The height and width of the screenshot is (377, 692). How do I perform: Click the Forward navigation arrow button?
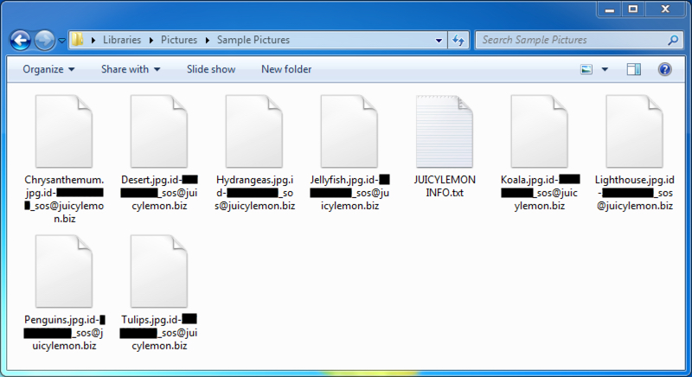point(44,40)
